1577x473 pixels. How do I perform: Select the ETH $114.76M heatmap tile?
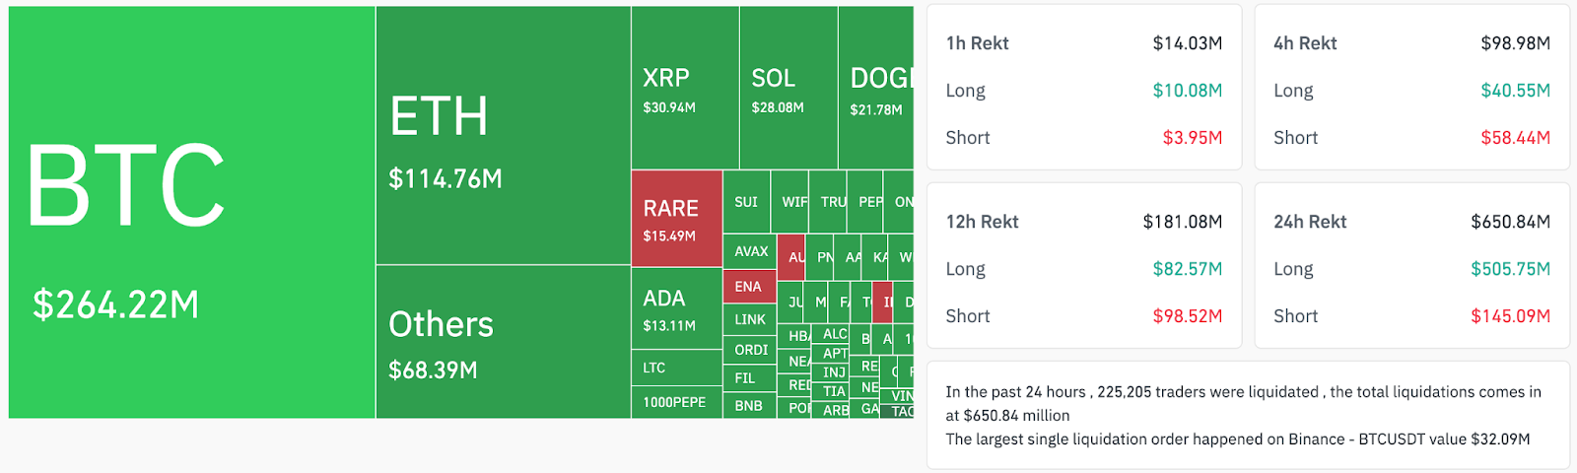click(503, 135)
